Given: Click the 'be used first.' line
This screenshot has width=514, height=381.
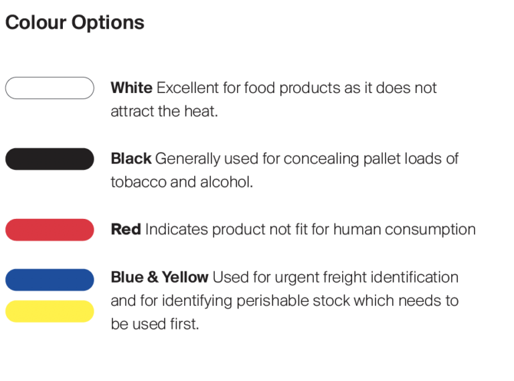Looking at the screenshot, I should (155, 324).
